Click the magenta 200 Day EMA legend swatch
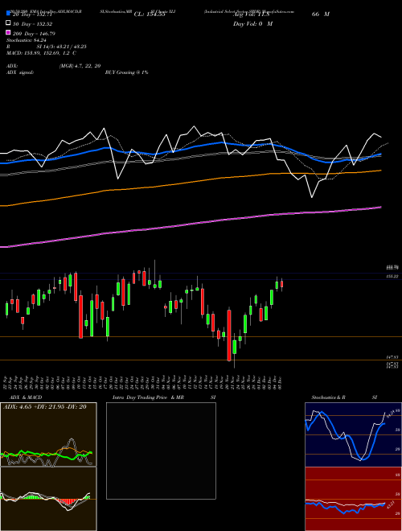The image size is (402, 531). (x=8, y=33)
